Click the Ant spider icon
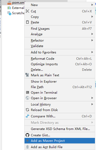This screenshot has width=96, height=150. tap(27, 147)
